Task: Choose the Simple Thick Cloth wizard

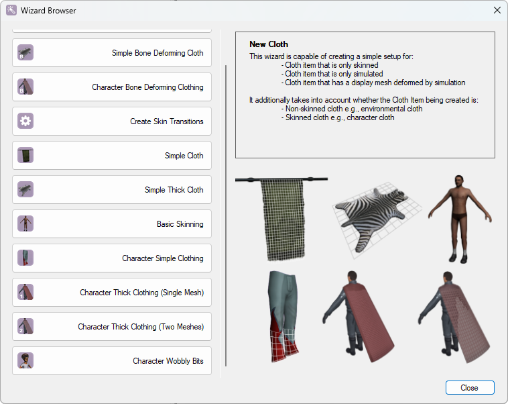Action: 112,190
